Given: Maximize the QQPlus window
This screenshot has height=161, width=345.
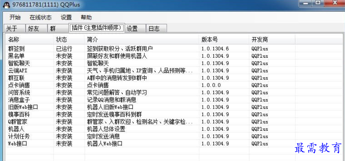Looking at the screenshot, I should [x=318, y=3].
